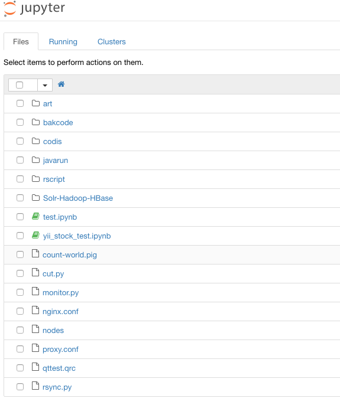Switch to the Running tab
340x408 pixels.
(x=63, y=42)
